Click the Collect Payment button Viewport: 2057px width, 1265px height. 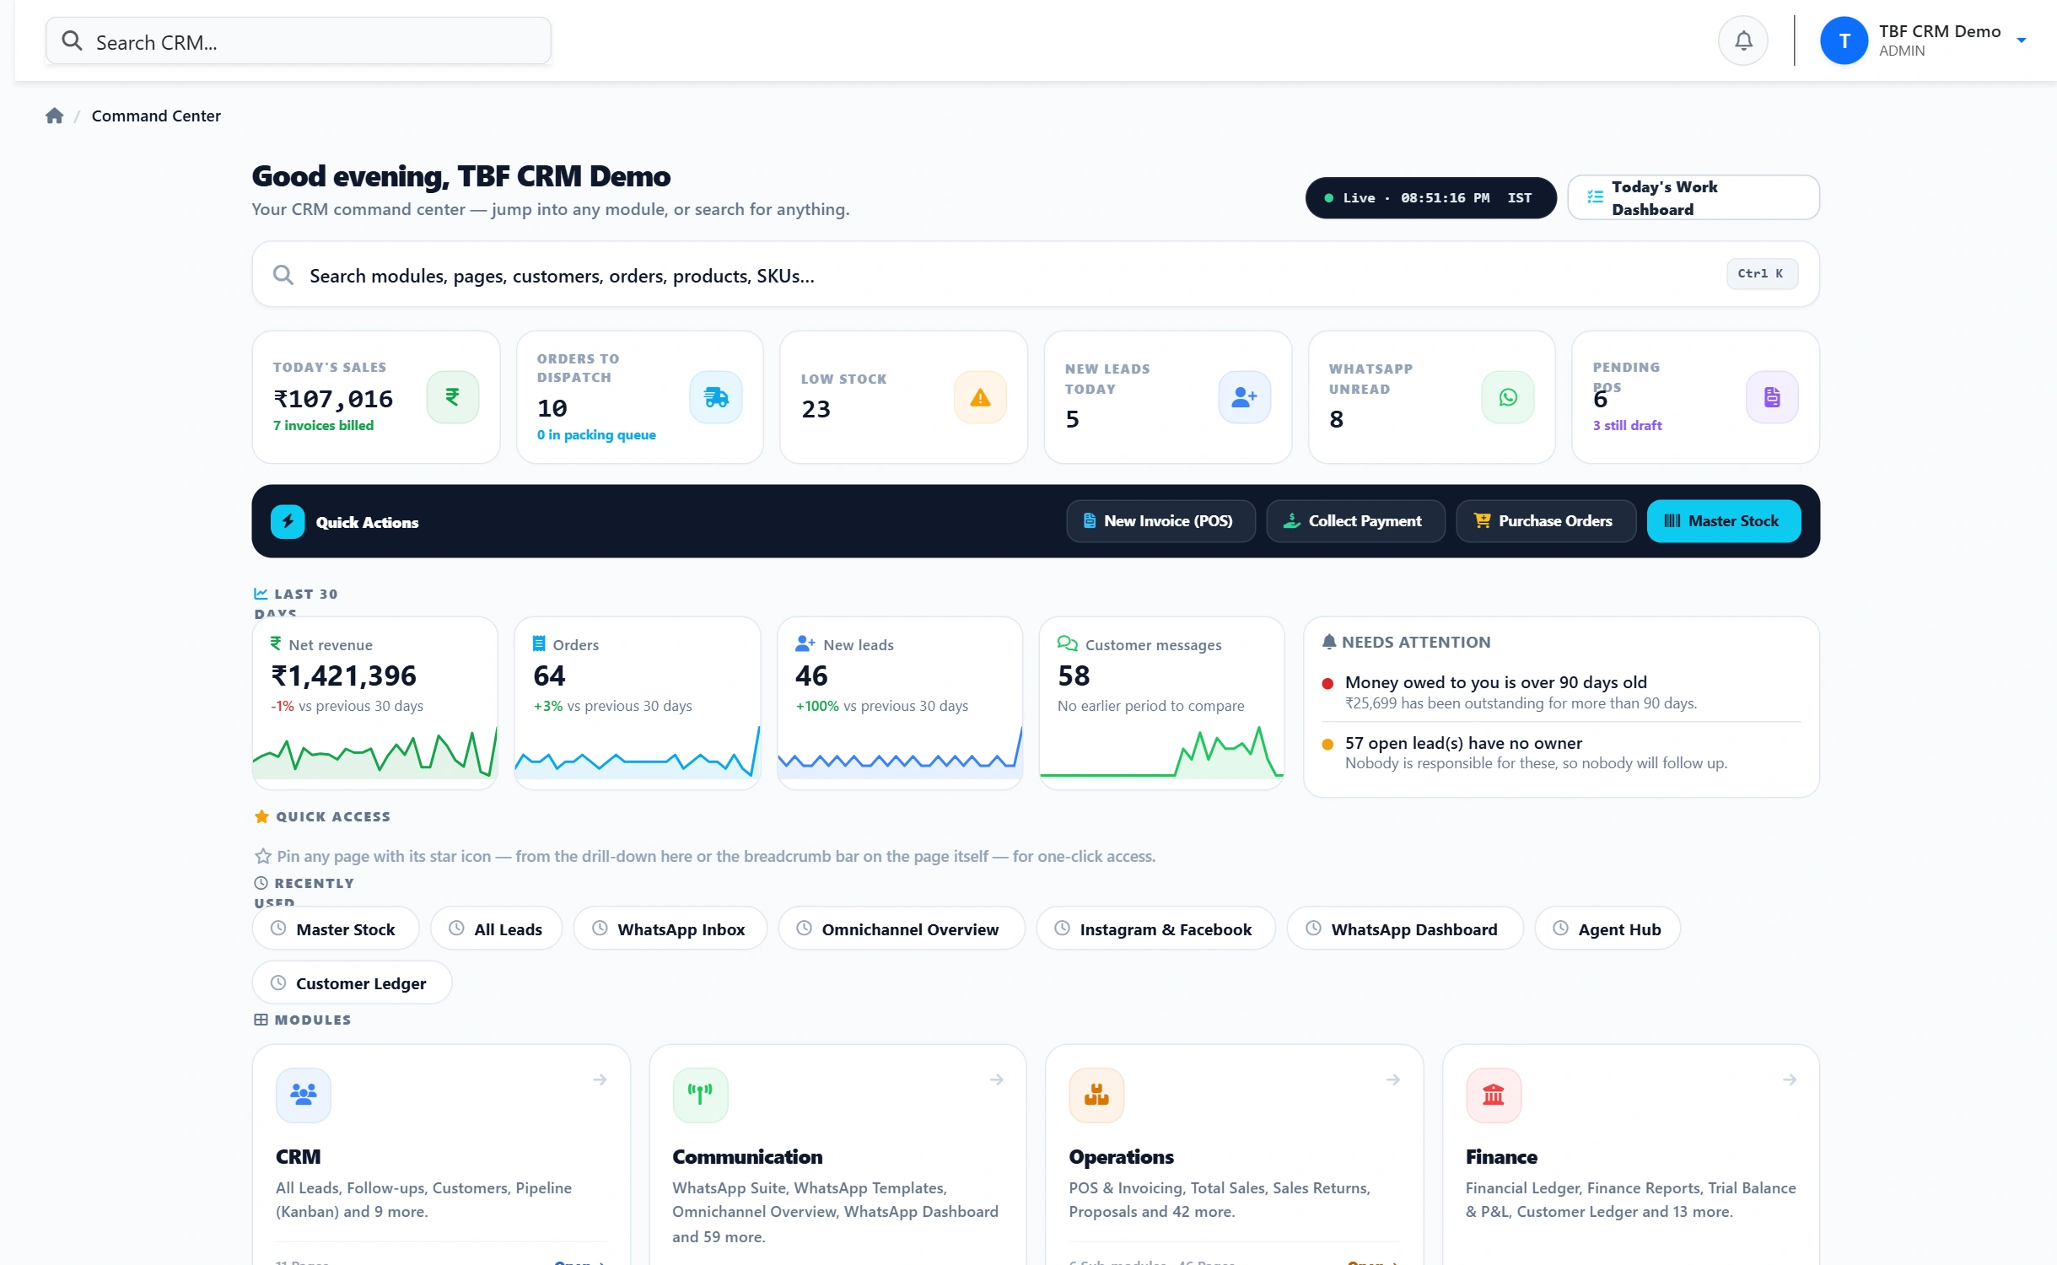click(1355, 521)
